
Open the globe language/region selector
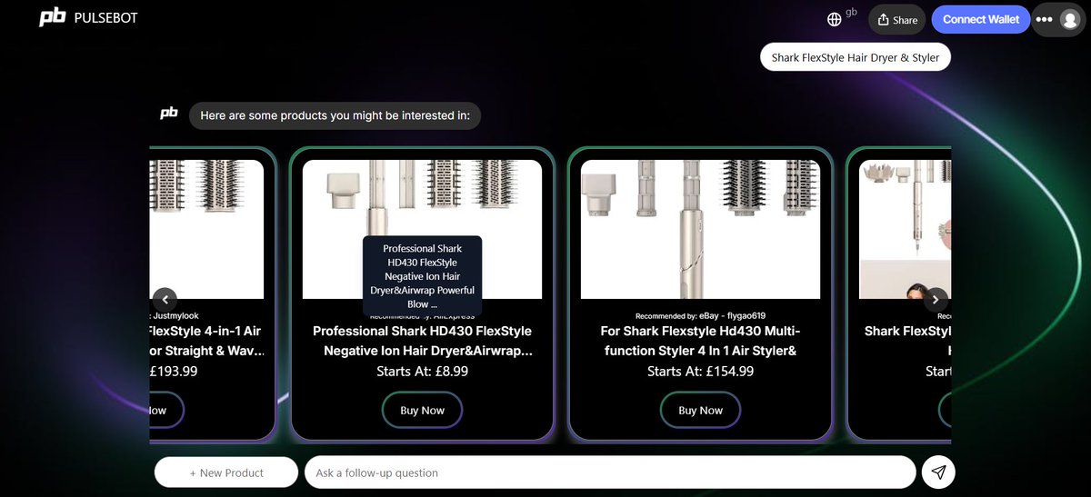tap(835, 19)
